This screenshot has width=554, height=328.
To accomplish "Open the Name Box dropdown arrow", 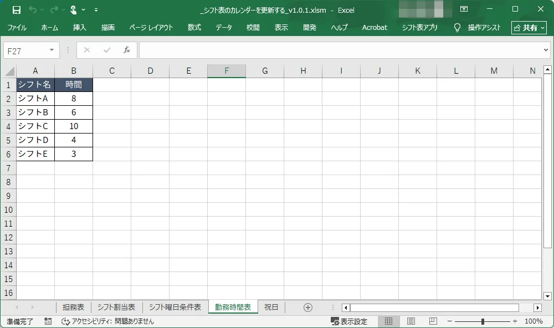I will (x=52, y=50).
